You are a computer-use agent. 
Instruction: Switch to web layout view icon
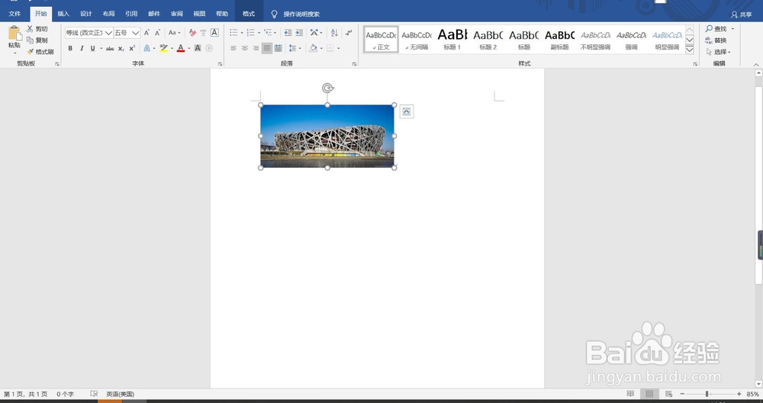click(x=668, y=394)
